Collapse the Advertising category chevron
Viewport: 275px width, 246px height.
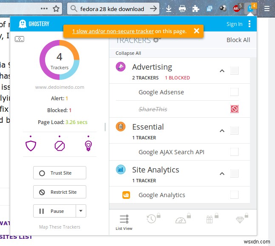click(222, 71)
